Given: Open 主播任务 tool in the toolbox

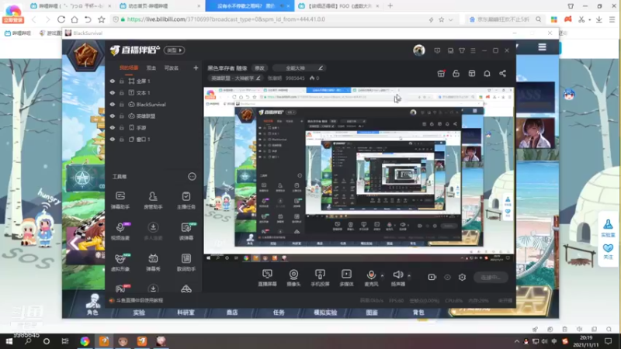Looking at the screenshot, I should click(186, 200).
